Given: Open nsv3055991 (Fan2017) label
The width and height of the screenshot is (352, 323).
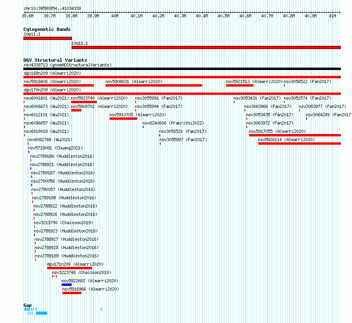Looking at the screenshot, I should pyautogui.click(x=159, y=98).
